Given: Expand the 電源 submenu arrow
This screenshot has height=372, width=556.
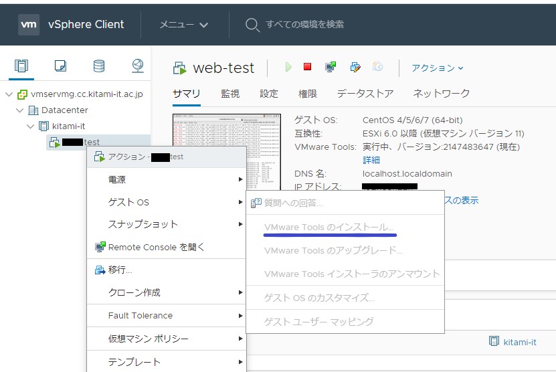Looking at the screenshot, I should pos(240,179).
